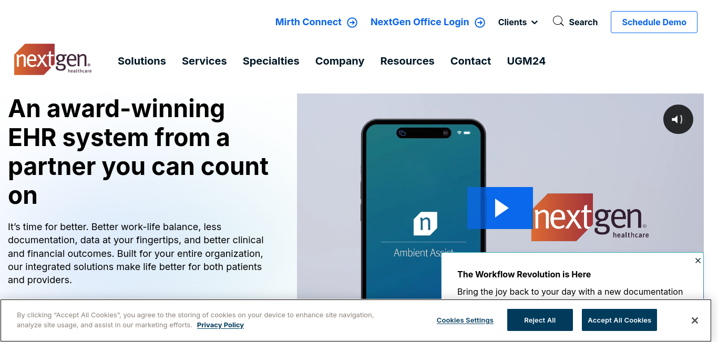Open the Resources menu
Viewport: 718px width, 342px height.
coord(407,61)
